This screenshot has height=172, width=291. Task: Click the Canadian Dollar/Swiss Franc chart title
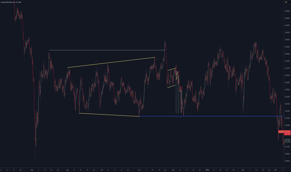click(11, 2)
